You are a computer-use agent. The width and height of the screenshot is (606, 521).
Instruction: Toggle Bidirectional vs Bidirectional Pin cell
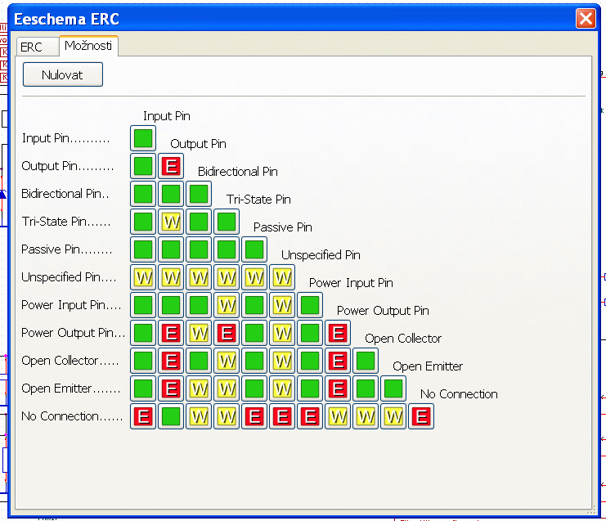199,194
